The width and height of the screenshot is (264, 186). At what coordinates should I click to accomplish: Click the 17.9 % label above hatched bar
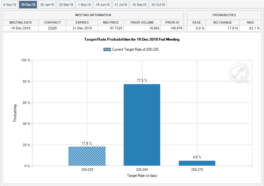[87, 143]
